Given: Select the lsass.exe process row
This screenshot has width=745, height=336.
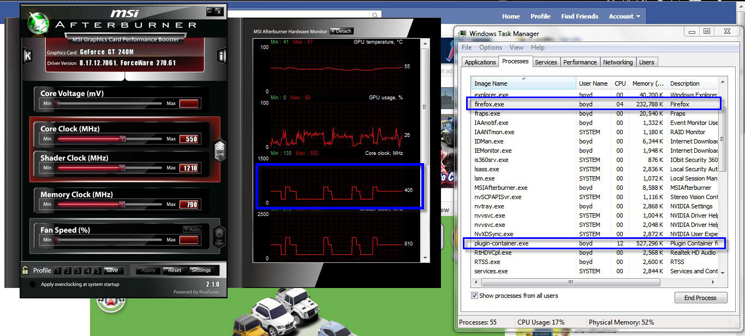Looking at the screenshot, I should [x=595, y=169].
